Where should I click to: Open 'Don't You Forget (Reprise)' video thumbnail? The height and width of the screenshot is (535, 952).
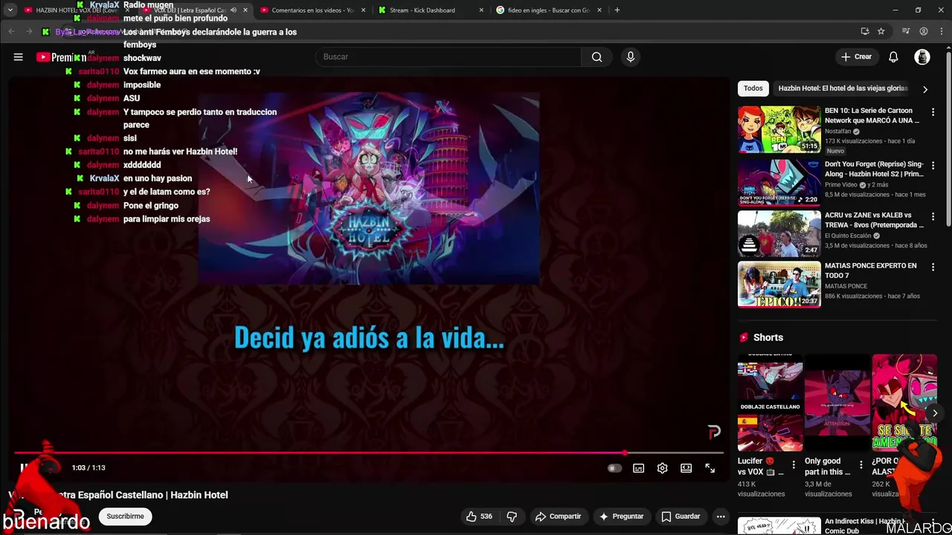(x=779, y=183)
